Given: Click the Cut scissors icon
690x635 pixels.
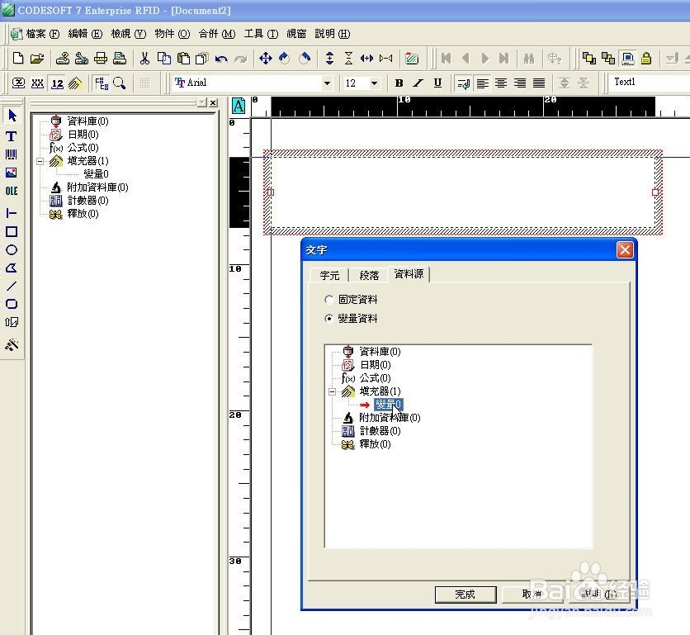Looking at the screenshot, I should tap(144, 58).
